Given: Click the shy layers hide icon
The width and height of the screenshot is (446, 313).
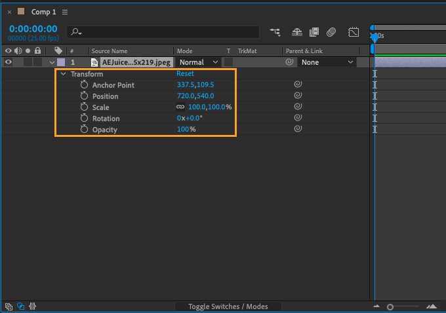Looking at the screenshot, I should pos(296,31).
